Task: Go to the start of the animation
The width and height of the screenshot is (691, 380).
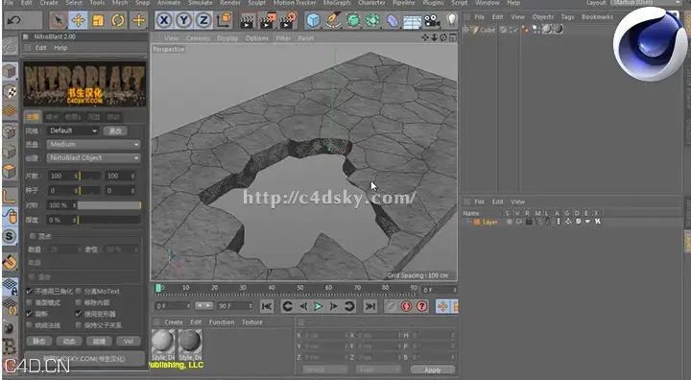Action: pyautogui.click(x=266, y=306)
